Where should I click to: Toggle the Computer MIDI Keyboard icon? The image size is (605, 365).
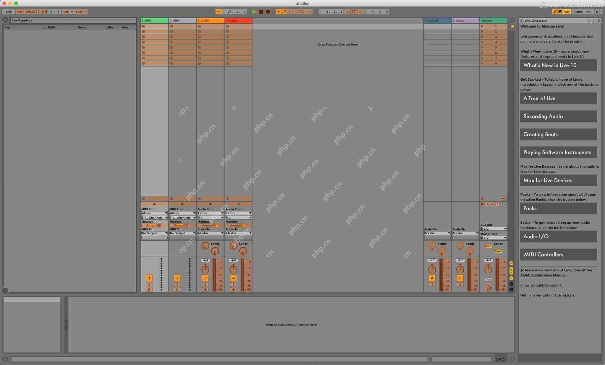click(560, 12)
